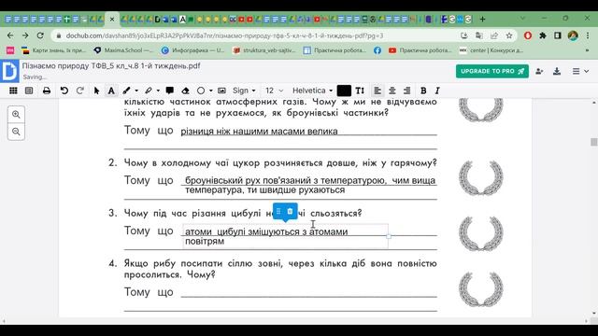
Task: Open the Sign dropdown
Action: point(244,91)
